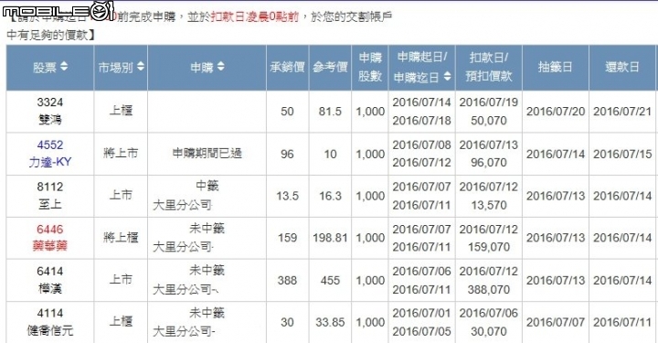Click deduction date 2016/07/19
Viewport: 658px width, 343px height.
point(489,102)
